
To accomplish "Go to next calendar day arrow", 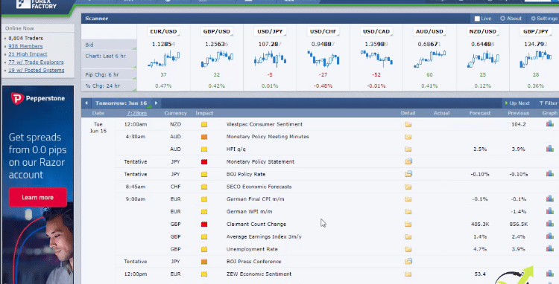I will coord(156,103).
